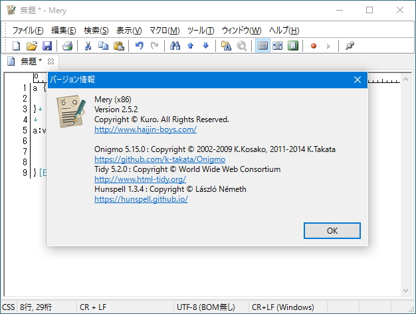The image size is (416, 314).
Task: Click the CR+LF (Windows) line ending selector
Action: [x=283, y=307]
